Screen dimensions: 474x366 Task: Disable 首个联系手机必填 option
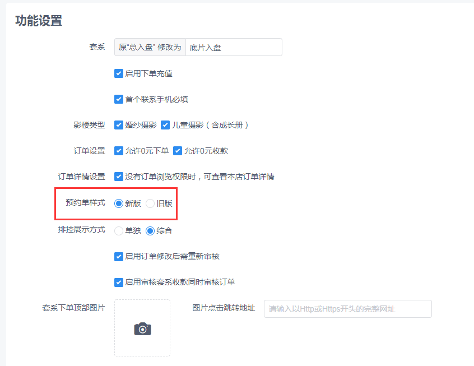click(119, 99)
